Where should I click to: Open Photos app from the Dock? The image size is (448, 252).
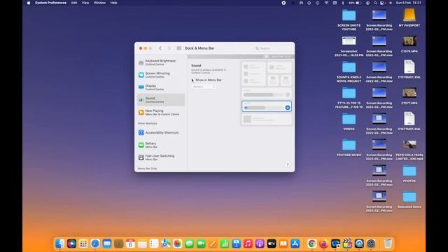coord(177,244)
